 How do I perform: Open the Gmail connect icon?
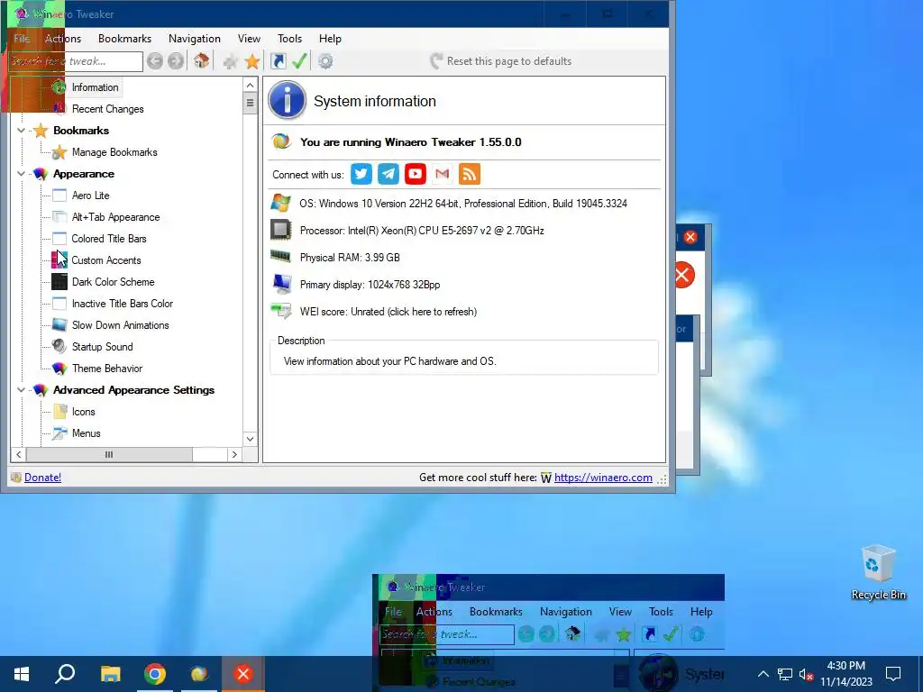(x=442, y=174)
